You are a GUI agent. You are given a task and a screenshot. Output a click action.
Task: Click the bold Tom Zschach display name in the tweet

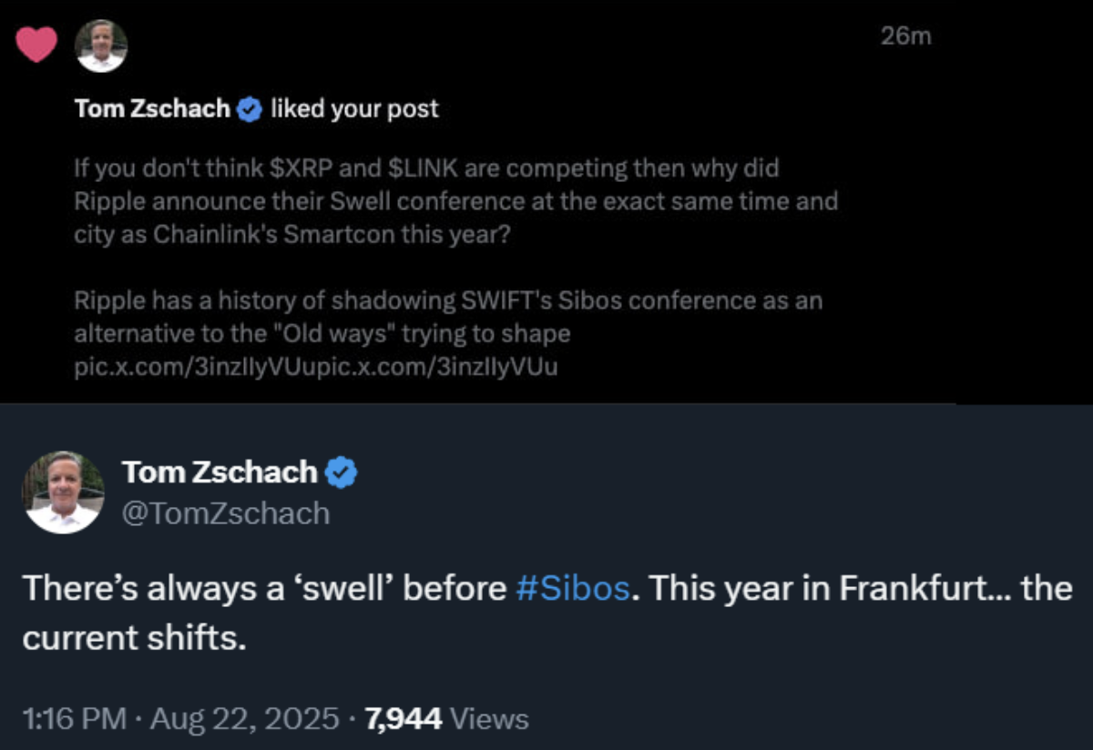220,472
